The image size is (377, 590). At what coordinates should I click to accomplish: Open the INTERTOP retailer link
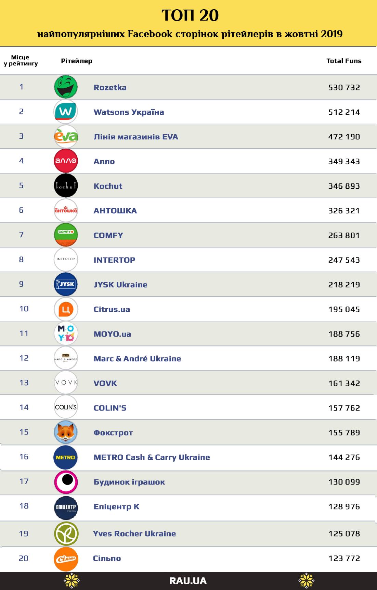(114, 260)
